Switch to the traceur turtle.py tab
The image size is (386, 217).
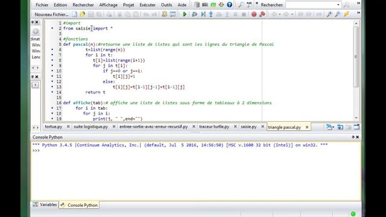pos(214,127)
